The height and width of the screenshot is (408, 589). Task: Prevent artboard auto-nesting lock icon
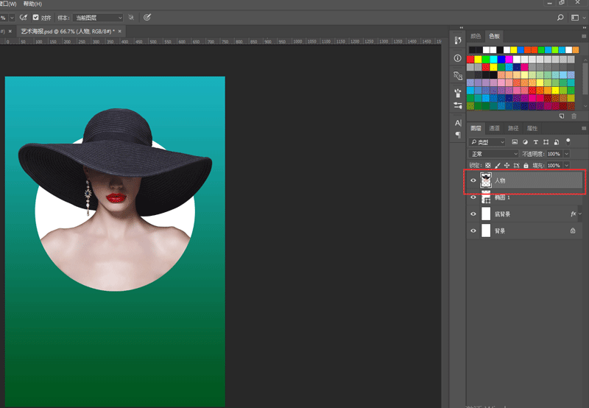(517, 165)
